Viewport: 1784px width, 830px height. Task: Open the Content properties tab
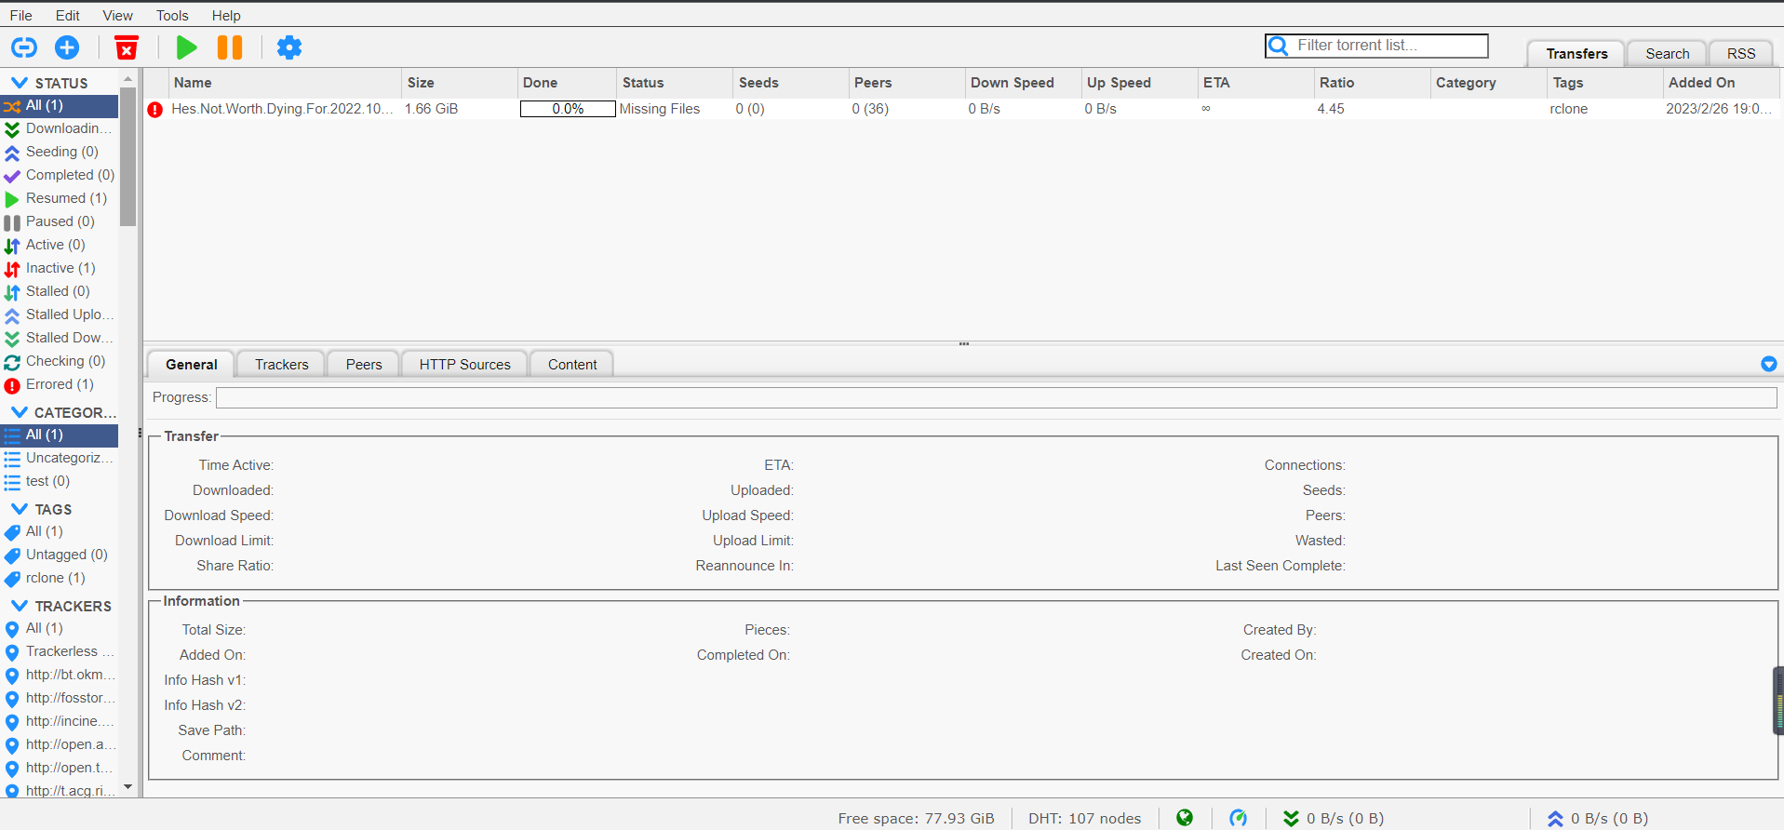[x=572, y=364]
